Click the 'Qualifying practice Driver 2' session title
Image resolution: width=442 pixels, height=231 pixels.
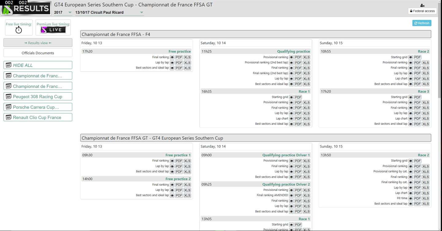286,184
